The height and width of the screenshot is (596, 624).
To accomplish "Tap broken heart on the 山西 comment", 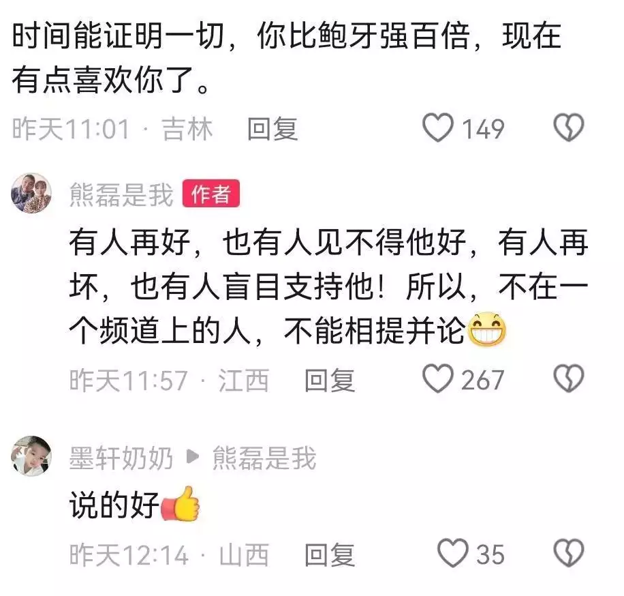I will coord(569,553).
